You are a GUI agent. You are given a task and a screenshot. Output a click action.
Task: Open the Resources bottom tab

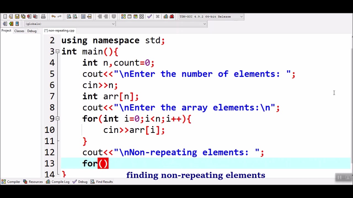(x=33, y=182)
